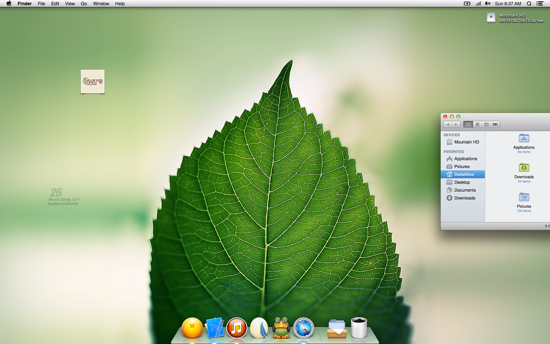Select the Mountain HD desktop drive icon

pos(491,17)
